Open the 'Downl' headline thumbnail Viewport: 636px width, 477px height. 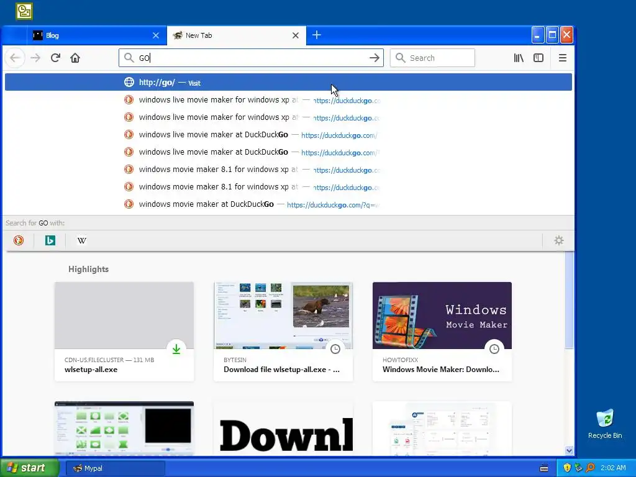coord(283,429)
